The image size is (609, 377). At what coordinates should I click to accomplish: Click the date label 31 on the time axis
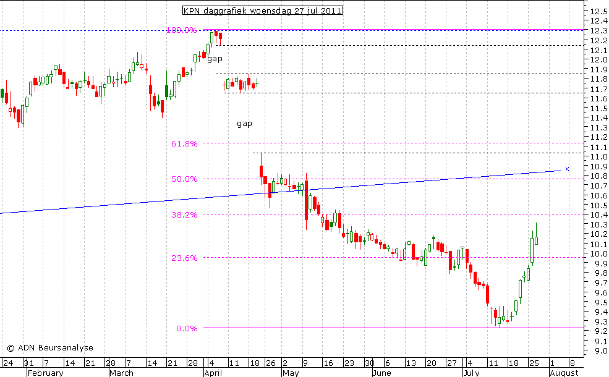click(x=28, y=363)
